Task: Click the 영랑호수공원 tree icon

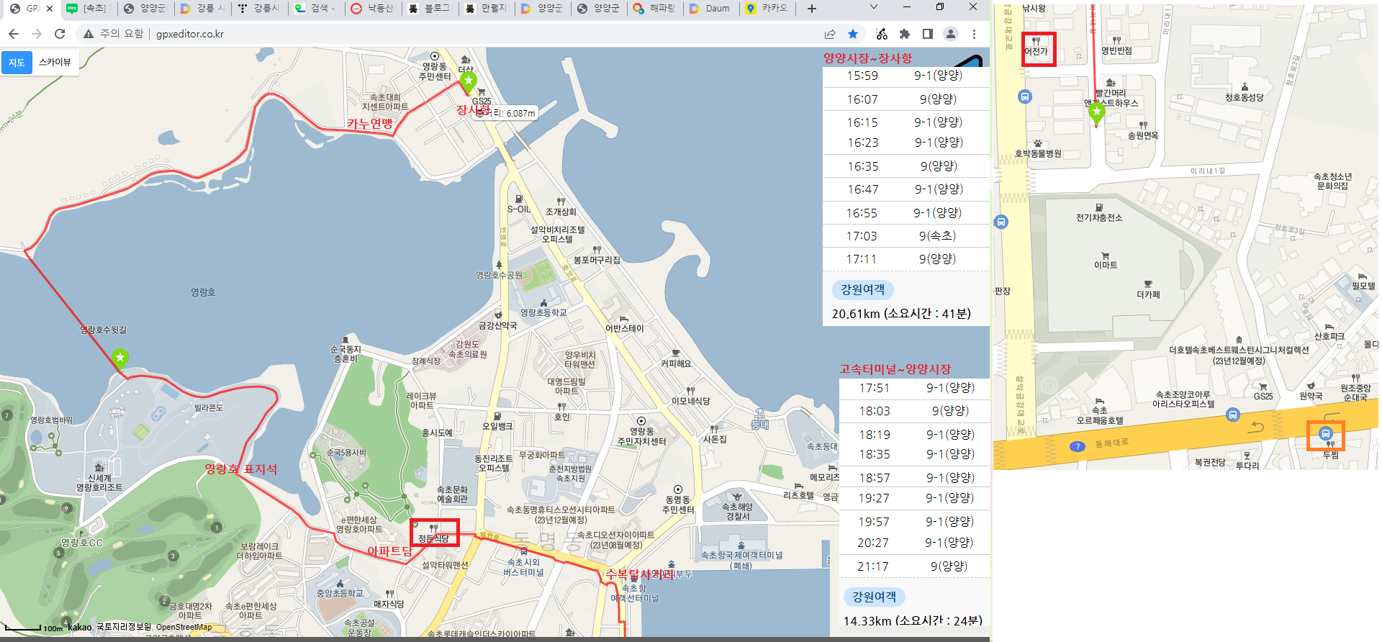Action: pyautogui.click(x=499, y=265)
